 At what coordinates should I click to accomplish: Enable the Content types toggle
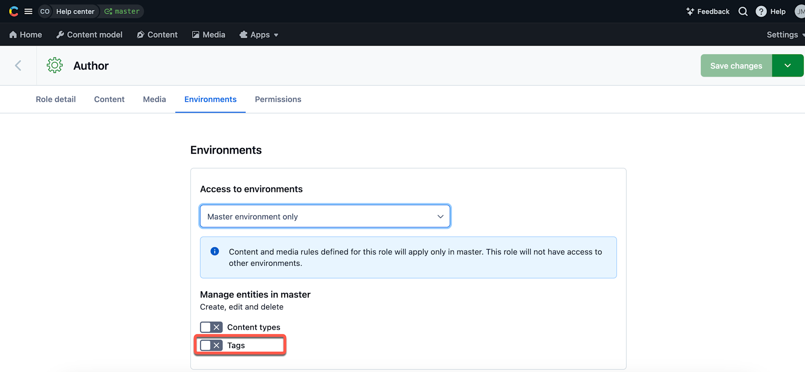211,327
